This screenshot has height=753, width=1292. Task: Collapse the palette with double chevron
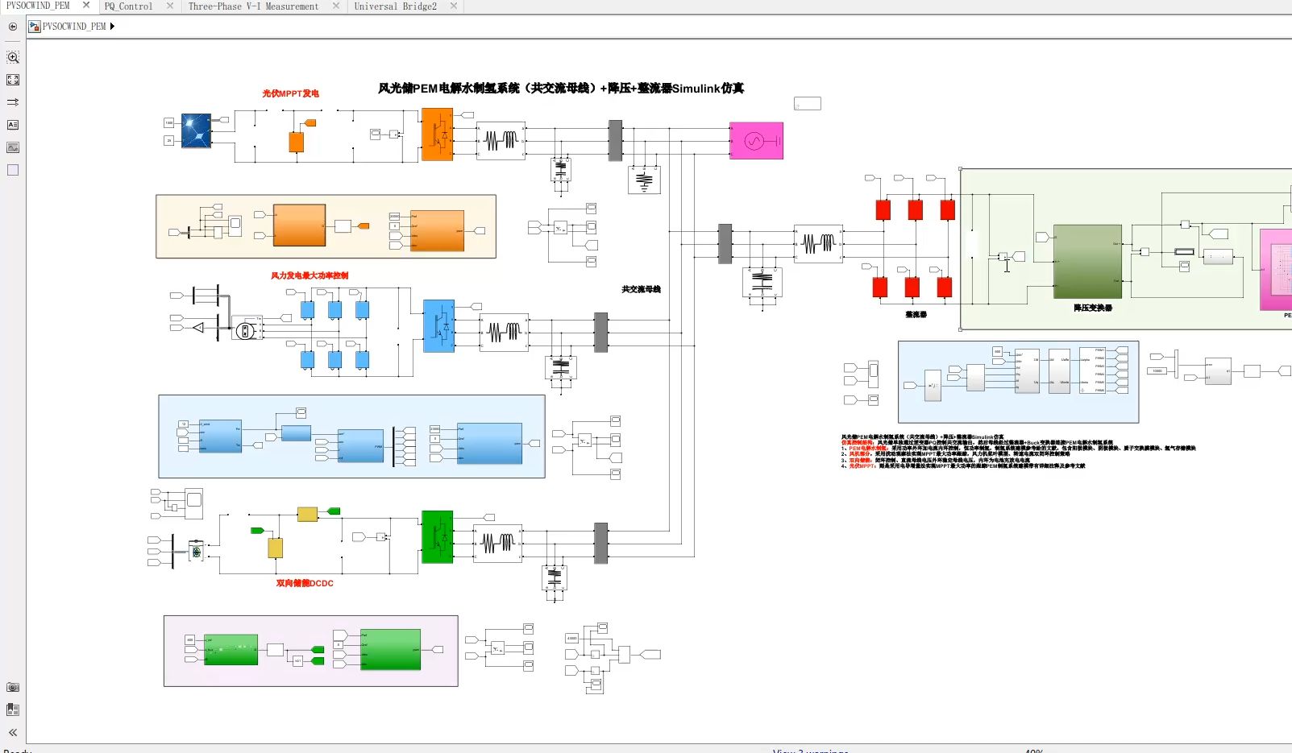[13, 732]
